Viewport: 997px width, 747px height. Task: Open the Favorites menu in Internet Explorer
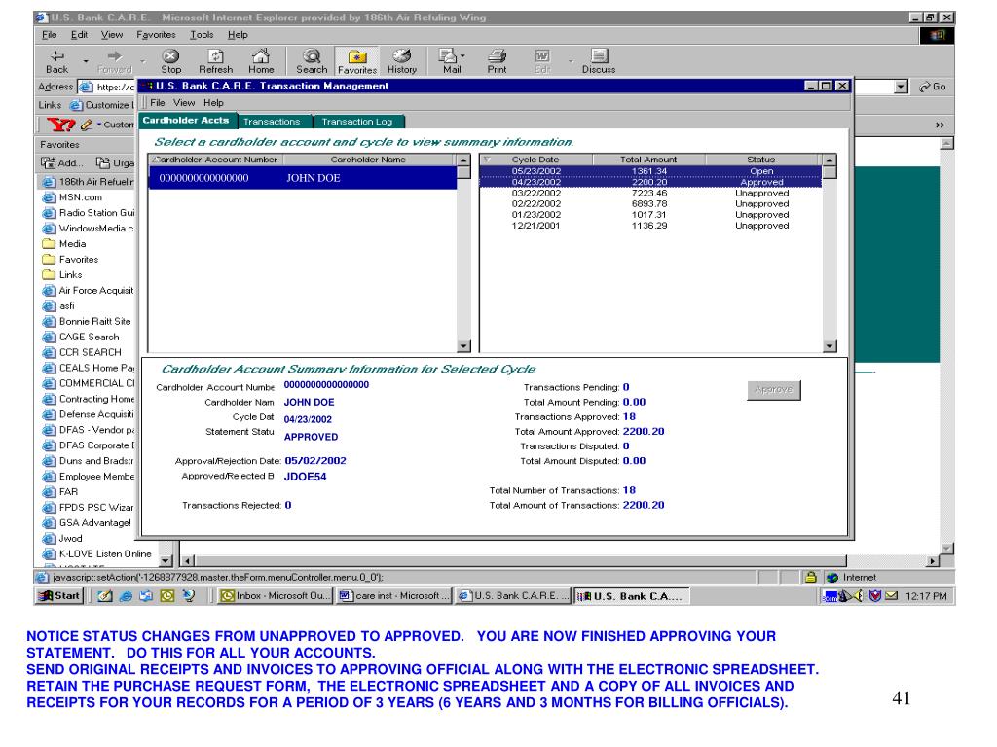click(x=156, y=35)
